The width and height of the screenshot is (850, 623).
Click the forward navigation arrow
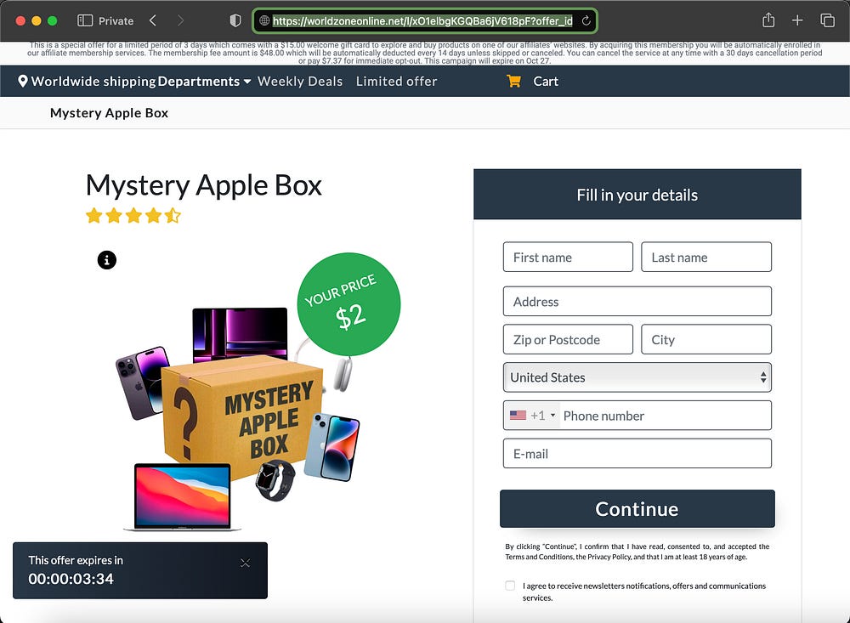pyautogui.click(x=180, y=20)
